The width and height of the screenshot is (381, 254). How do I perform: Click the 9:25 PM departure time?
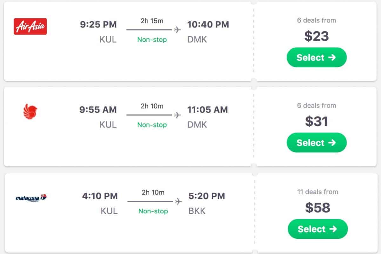(98, 24)
